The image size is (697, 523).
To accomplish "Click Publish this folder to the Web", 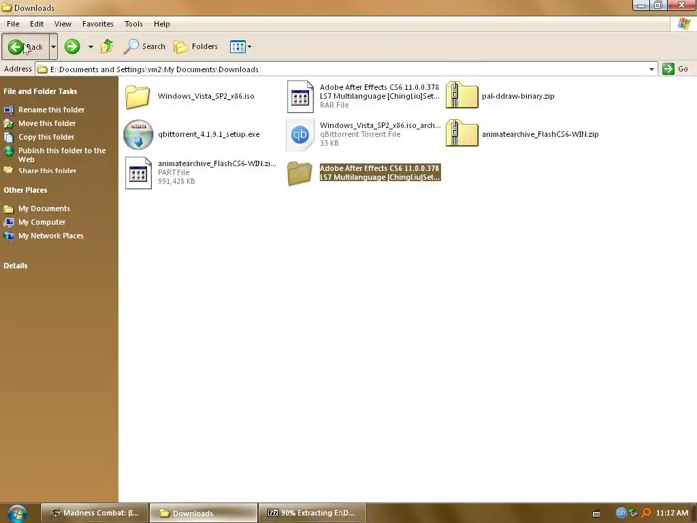I will tap(62, 155).
